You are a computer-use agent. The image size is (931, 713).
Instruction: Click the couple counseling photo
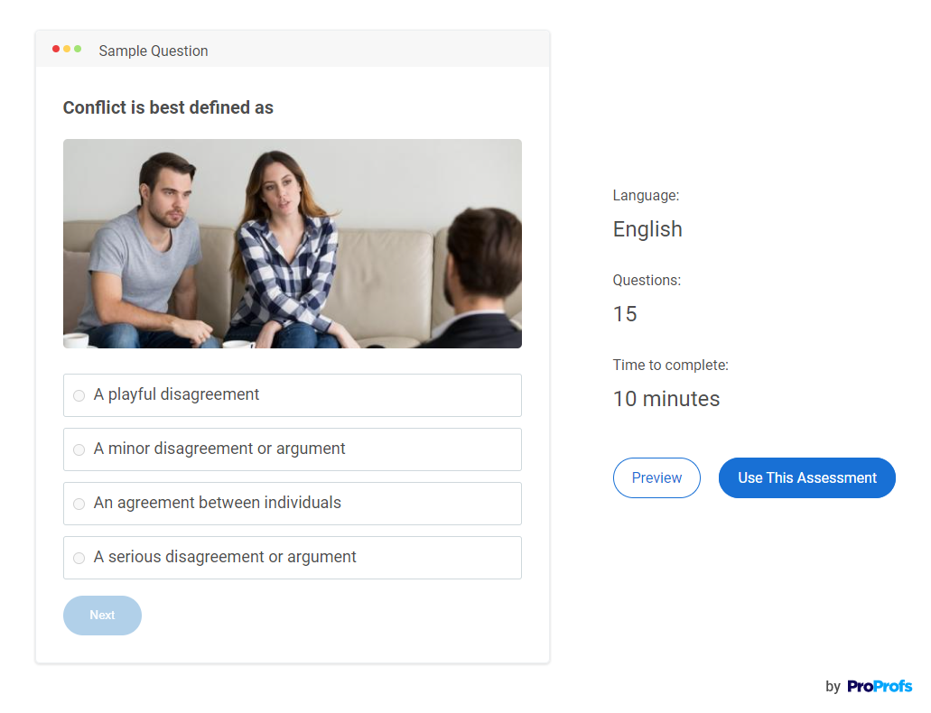[x=292, y=244]
